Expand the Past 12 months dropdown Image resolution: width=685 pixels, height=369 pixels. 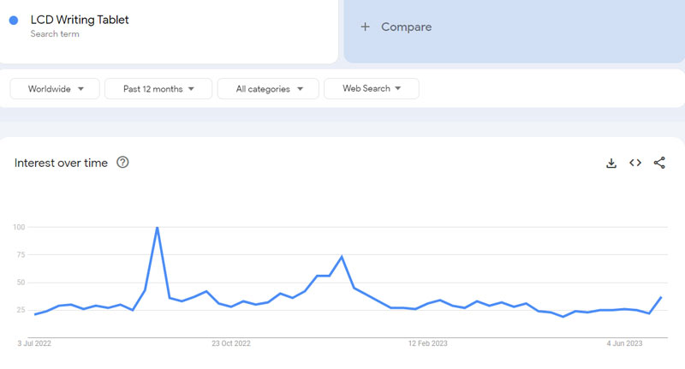click(159, 88)
